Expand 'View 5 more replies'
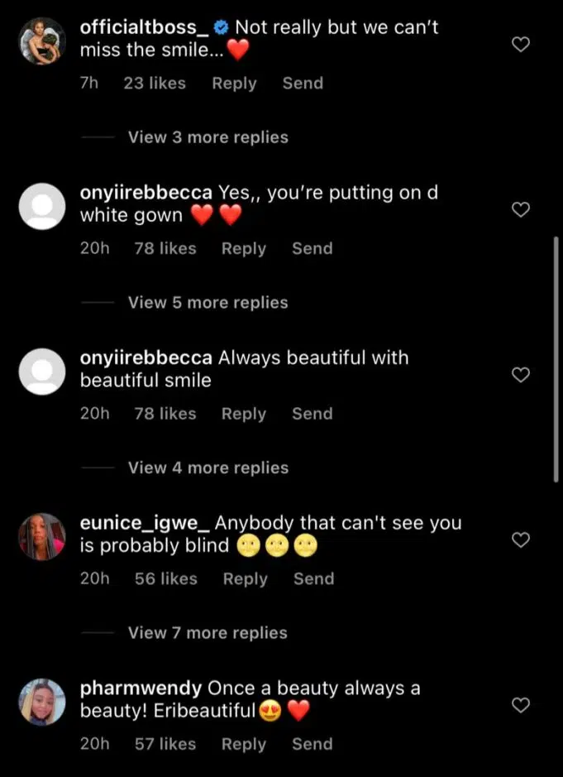 208,303
